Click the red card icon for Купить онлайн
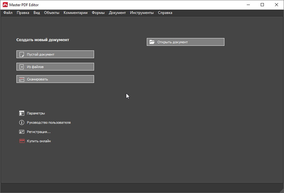The image size is (284, 193). (x=22, y=141)
